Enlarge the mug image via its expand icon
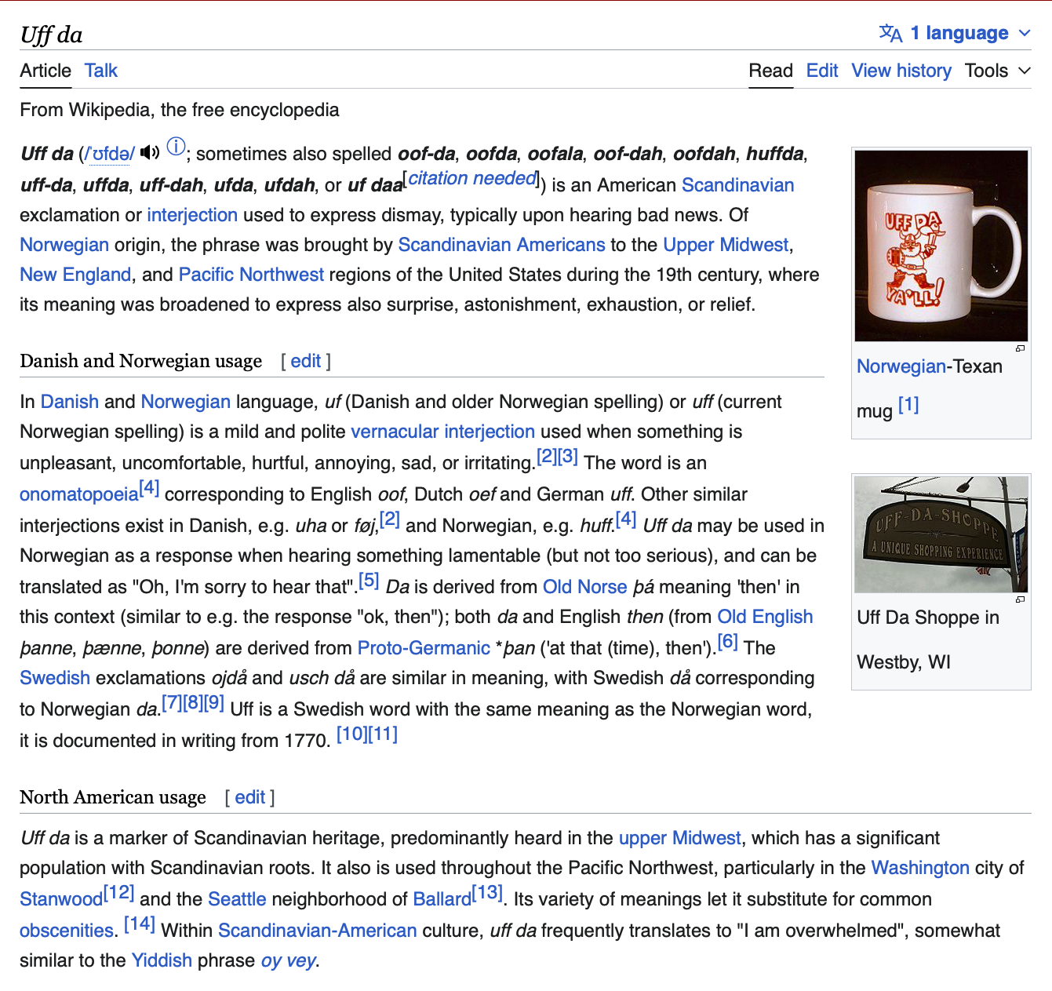 click(x=1020, y=348)
